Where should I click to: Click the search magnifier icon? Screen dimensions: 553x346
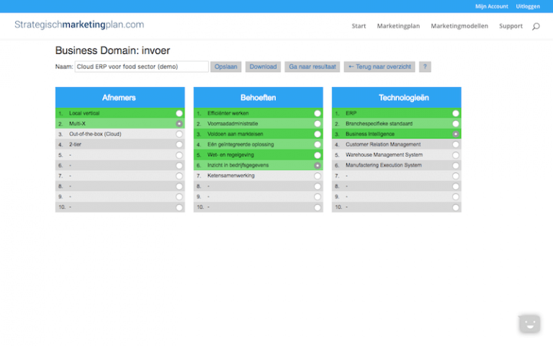pos(536,27)
